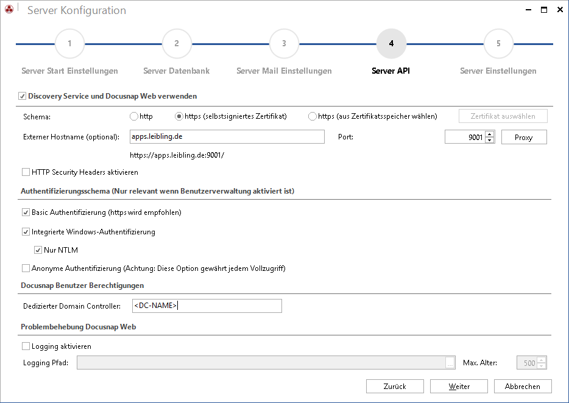
Task: Click the Docusnap app icon in title bar
Action: [x=9, y=9]
